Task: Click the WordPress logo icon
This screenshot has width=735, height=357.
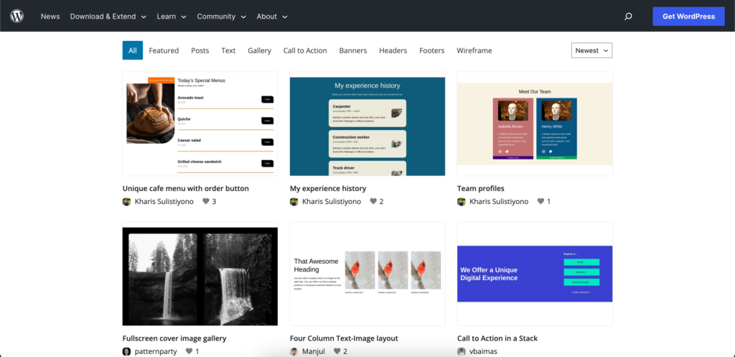Action: [x=17, y=16]
